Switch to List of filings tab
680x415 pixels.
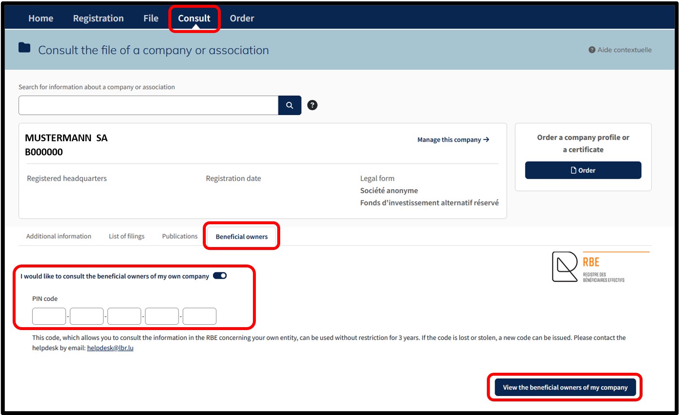click(126, 236)
